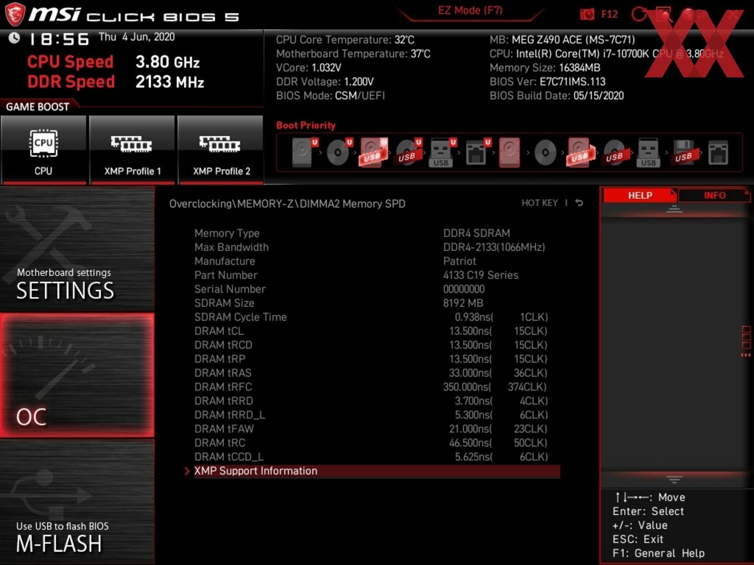This screenshot has width=754, height=565.
Task: Click the HOT KEY label
Action: coord(539,203)
